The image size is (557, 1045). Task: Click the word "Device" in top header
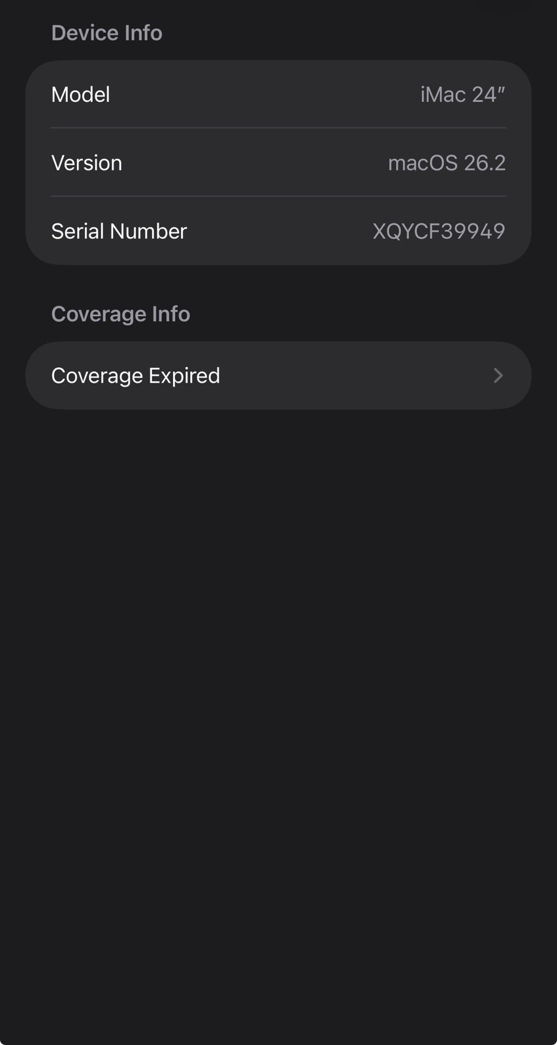click(85, 33)
